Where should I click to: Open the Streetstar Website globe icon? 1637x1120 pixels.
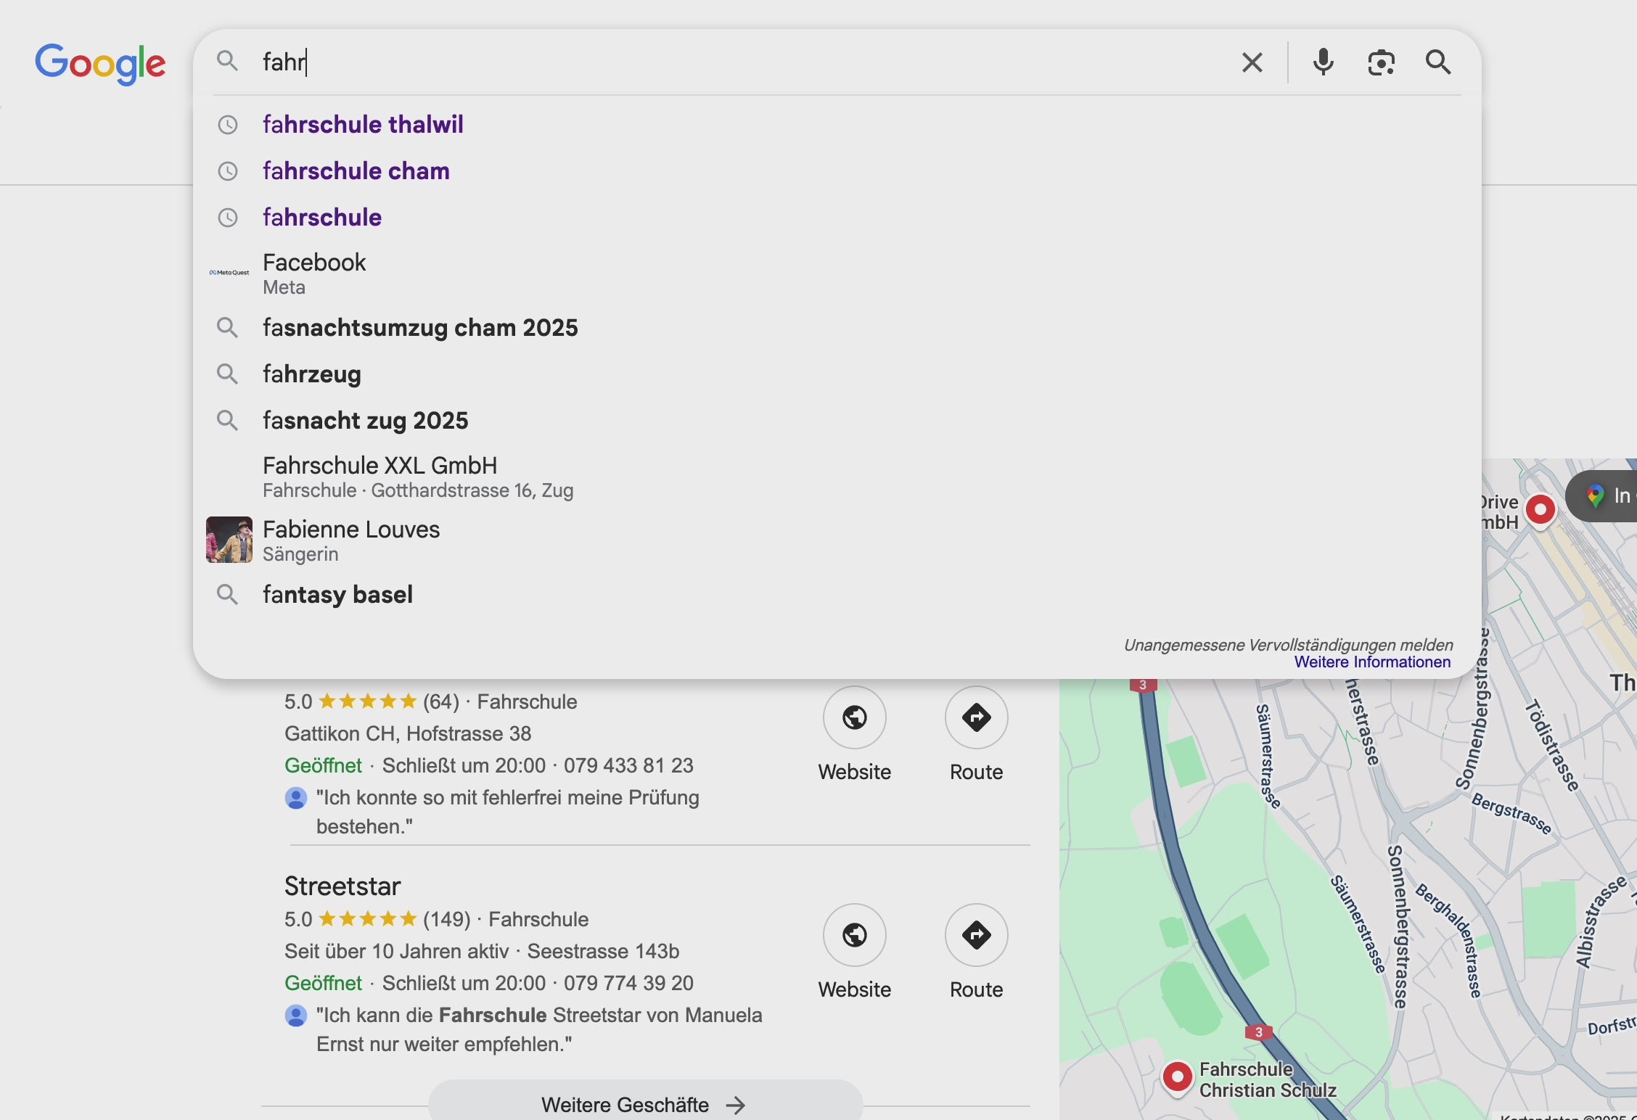tap(854, 935)
